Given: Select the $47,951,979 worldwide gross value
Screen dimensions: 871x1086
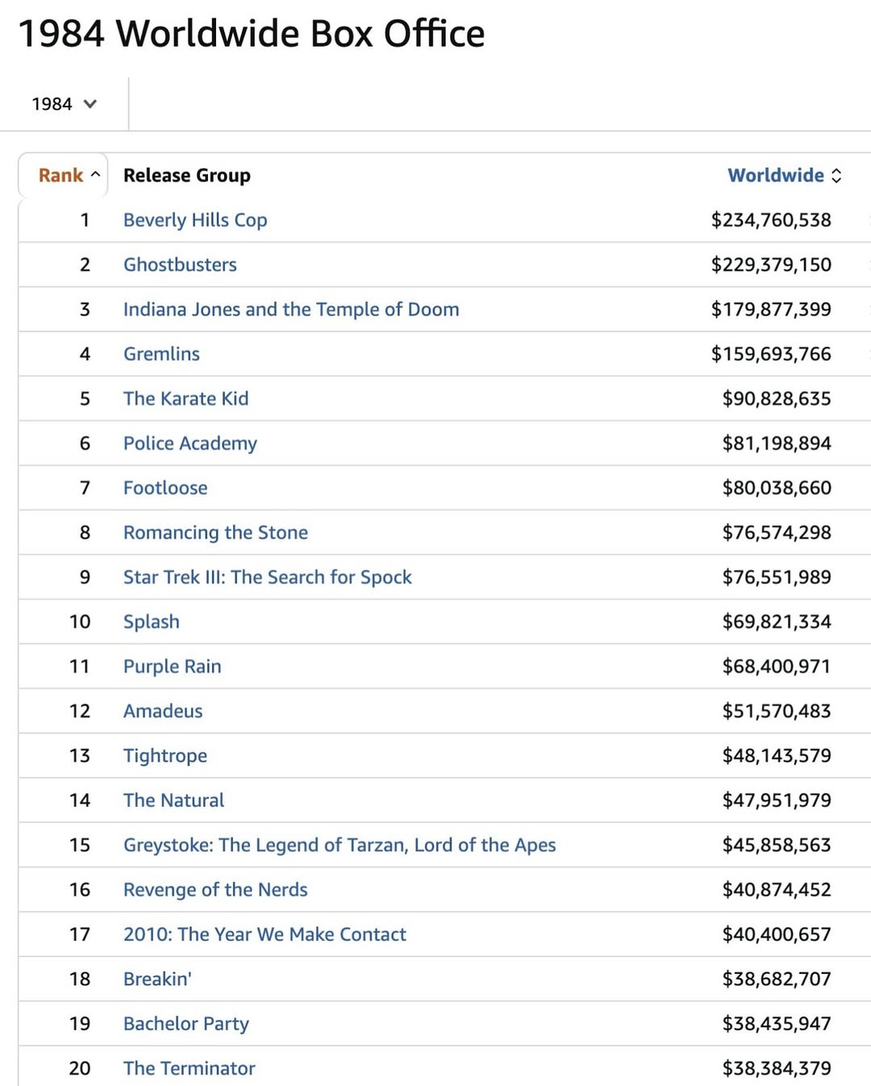Looking at the screenshot, I should tap(777, 800).
